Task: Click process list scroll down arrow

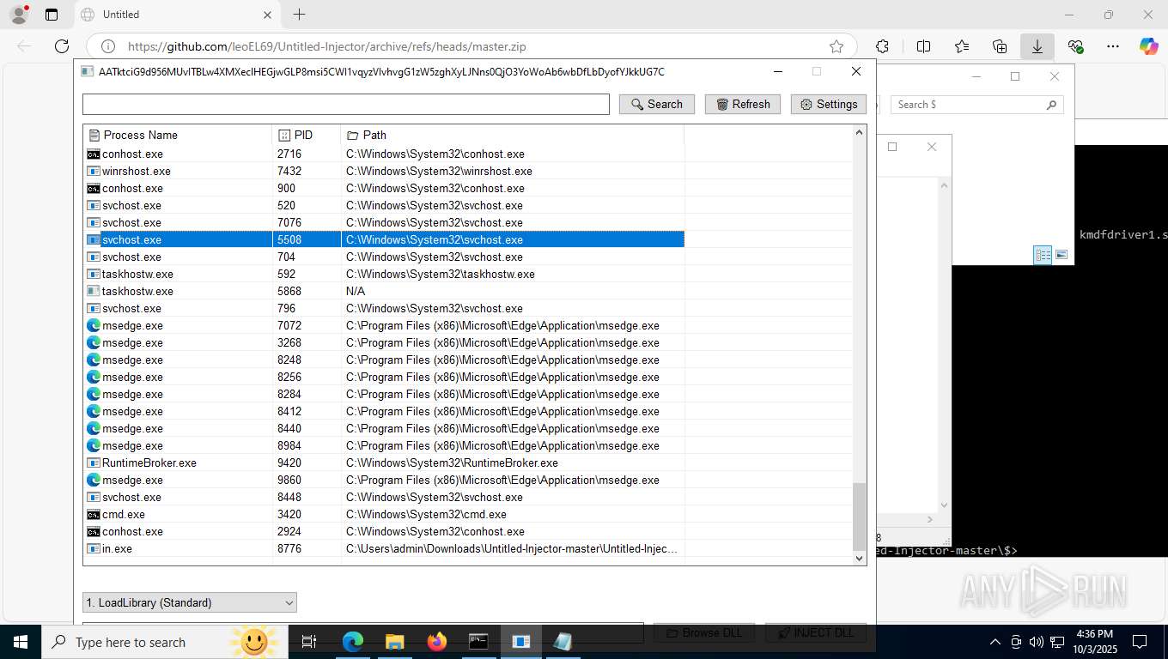Action: [859, 558]
